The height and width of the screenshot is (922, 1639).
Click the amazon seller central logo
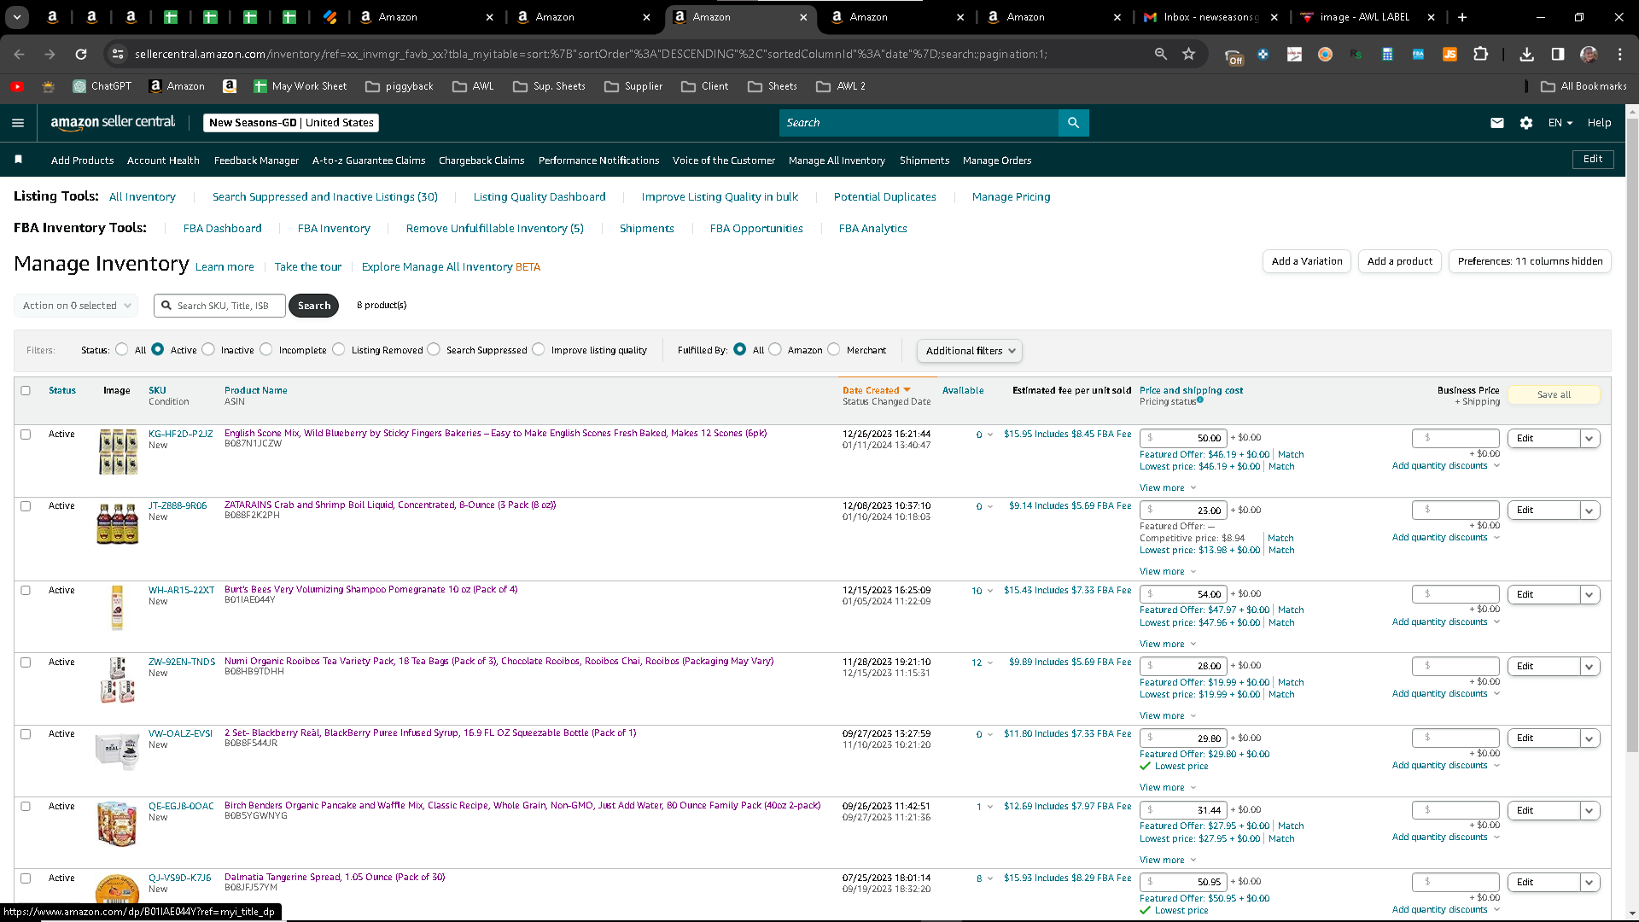click(113, 123)
